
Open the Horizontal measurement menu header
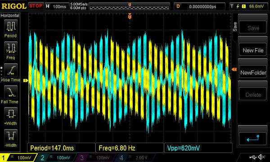(10, 15)
